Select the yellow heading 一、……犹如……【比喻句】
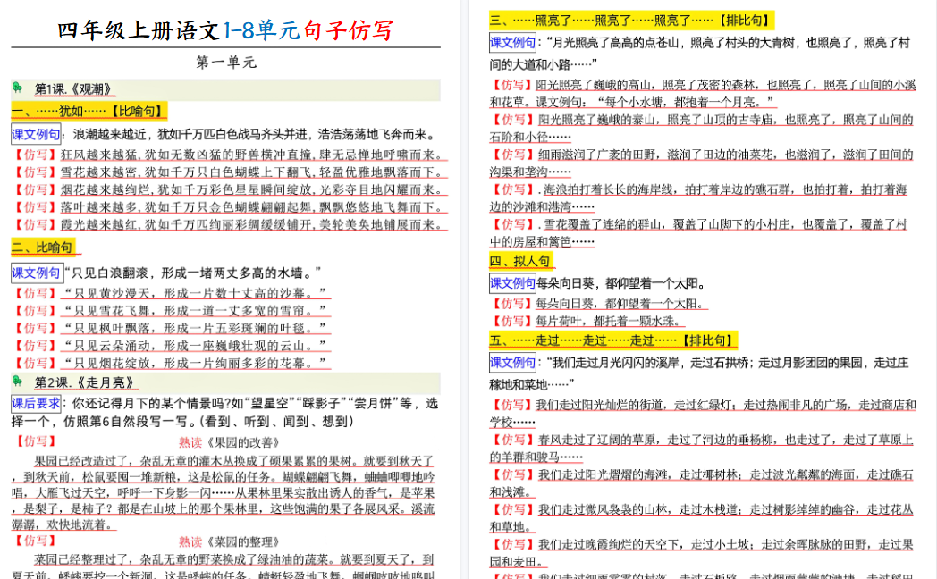The width and height of the screenshot is (937, 579). click(89, 111)
